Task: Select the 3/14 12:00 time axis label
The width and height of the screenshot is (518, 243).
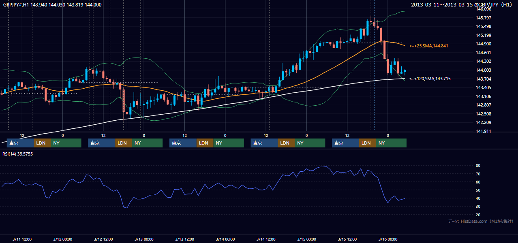Action: [266, 239]
